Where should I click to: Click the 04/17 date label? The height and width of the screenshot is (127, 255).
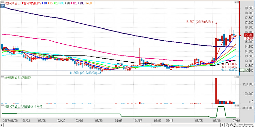click(x=138, y=121)
